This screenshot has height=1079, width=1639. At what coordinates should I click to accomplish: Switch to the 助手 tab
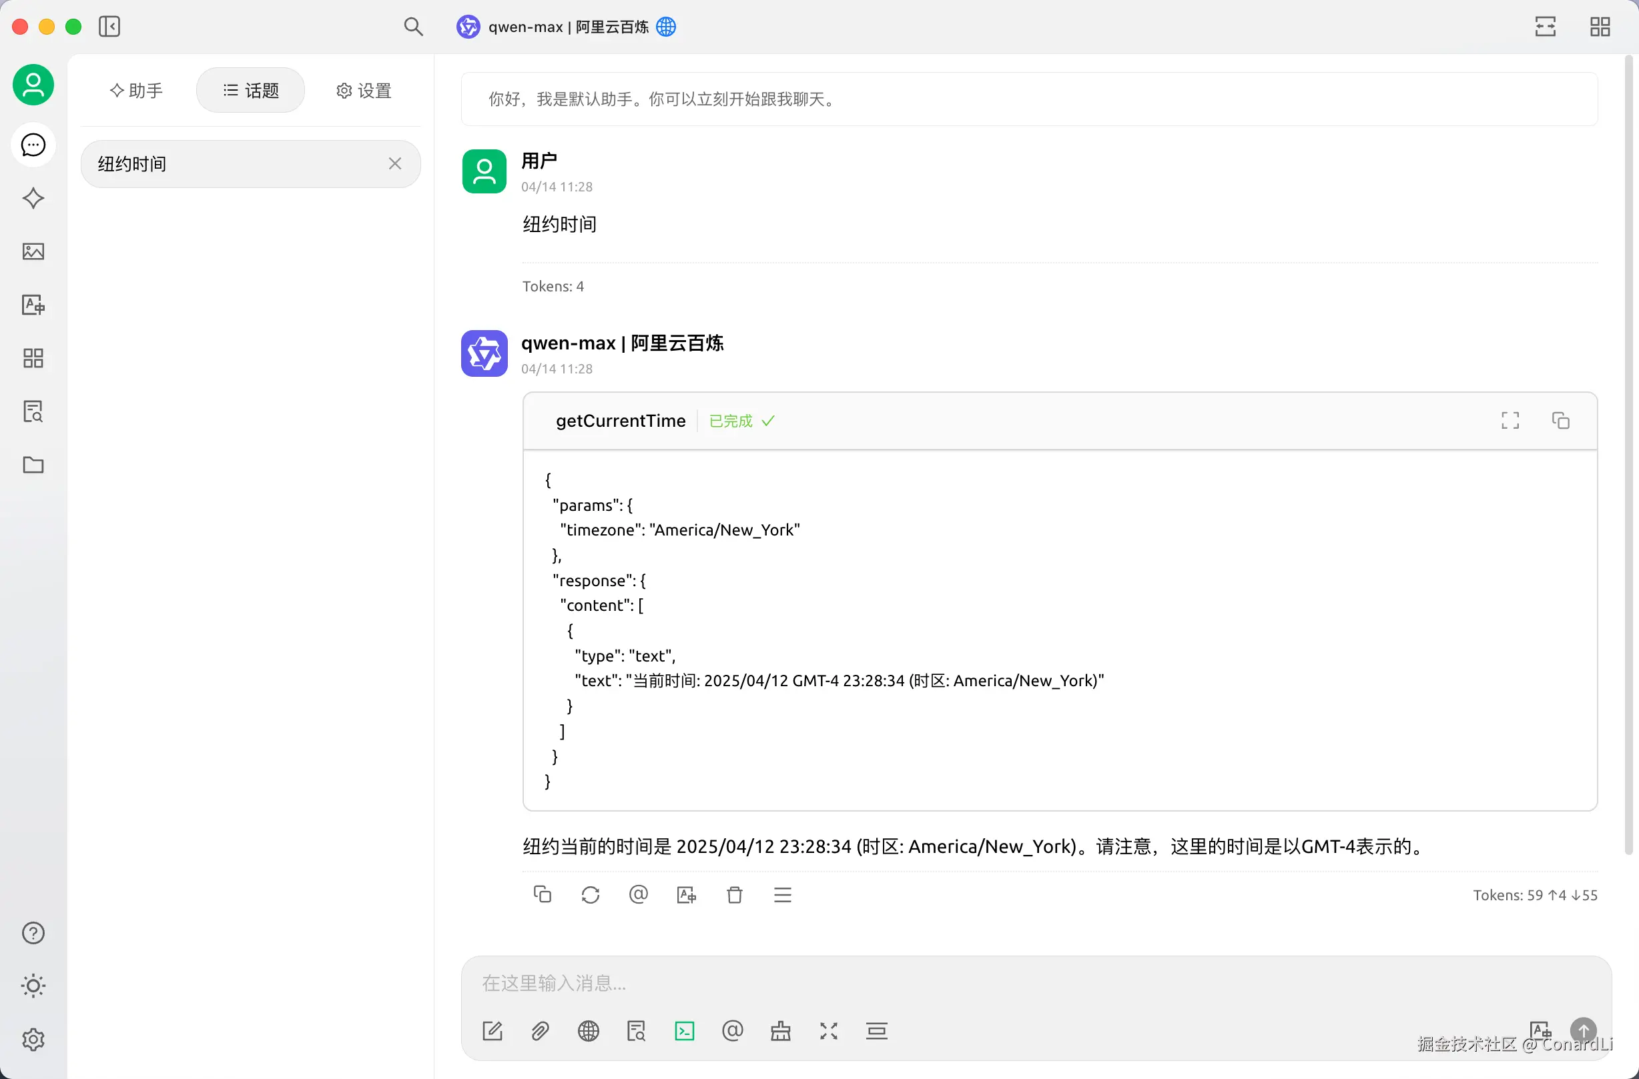(136, 90)
